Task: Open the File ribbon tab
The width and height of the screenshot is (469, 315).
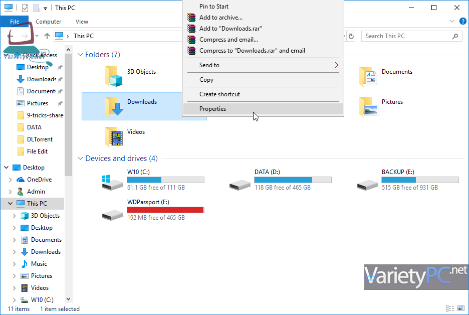Action: click(x=15, y=22)
